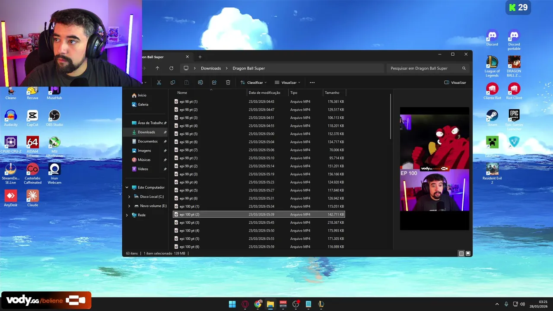Screen dimensions: 553x311
Task: Click Windows Start button on taskbar
Action: [232, 304]
